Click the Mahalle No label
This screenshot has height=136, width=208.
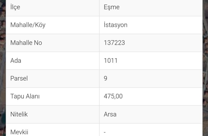click(26, 43)
